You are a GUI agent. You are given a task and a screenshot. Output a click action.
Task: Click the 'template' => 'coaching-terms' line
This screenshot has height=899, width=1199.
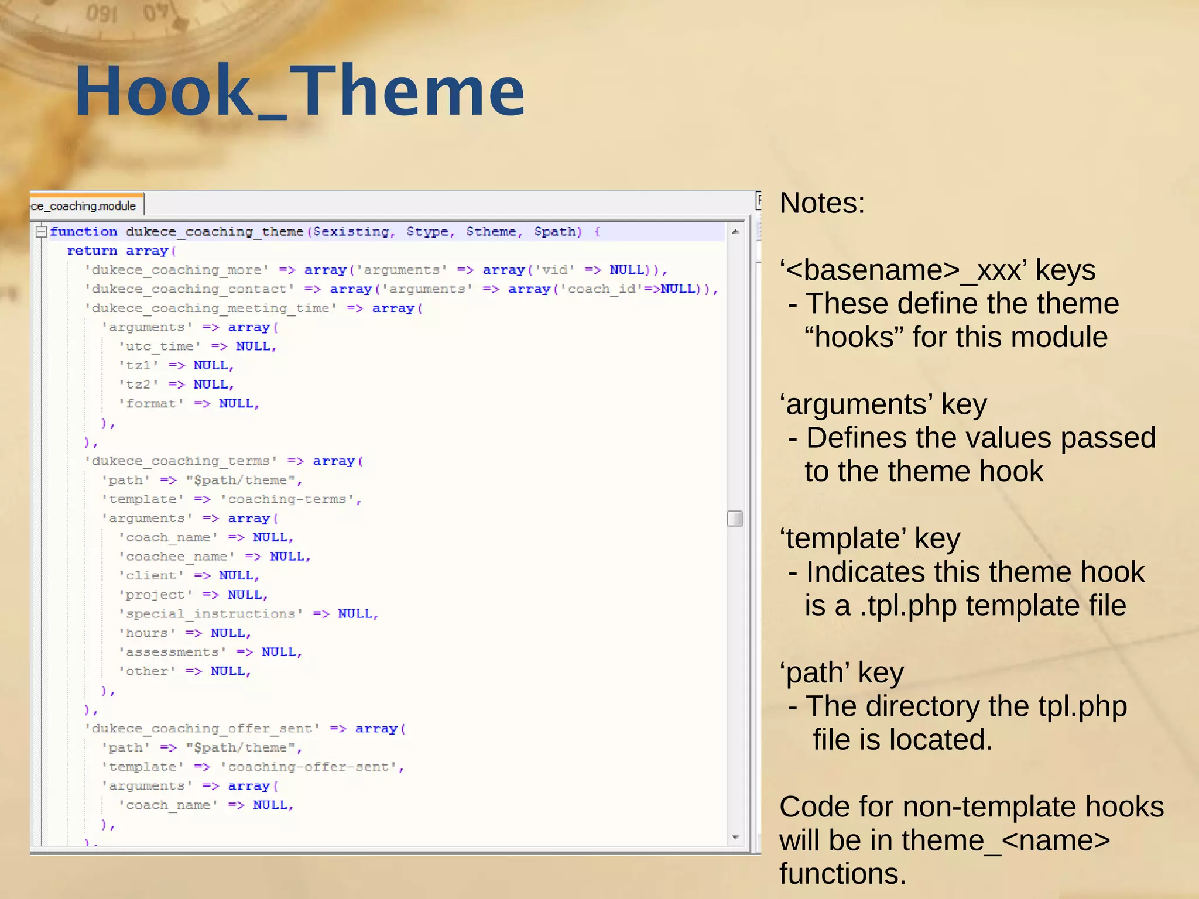[x=232, y=499]
